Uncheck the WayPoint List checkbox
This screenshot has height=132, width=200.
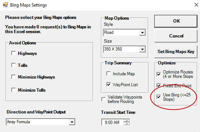(109, 84)
